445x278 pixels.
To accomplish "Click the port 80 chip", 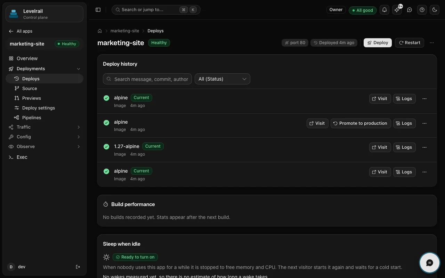I will pos(295,43).
